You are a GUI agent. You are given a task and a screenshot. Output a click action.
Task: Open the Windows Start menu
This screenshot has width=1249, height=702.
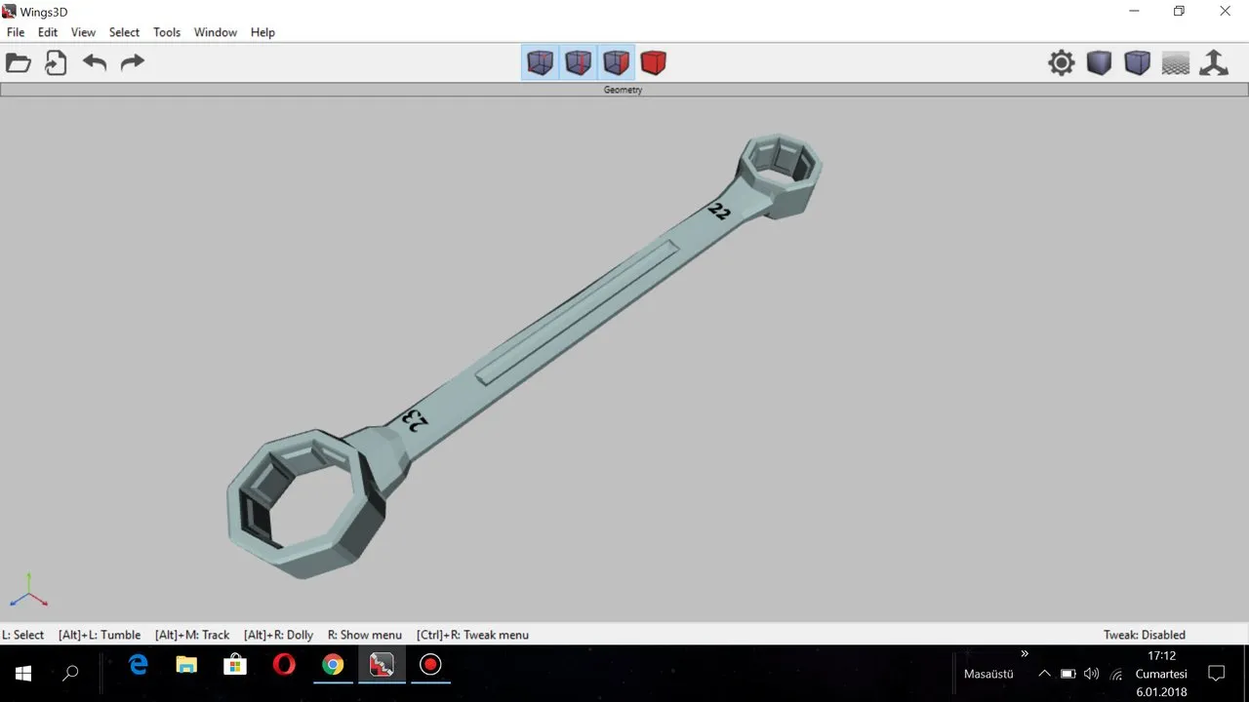click(23, 673)
